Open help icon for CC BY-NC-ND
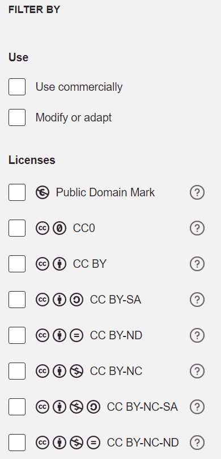This screenshot has height=459, width=221. (197, 443)
